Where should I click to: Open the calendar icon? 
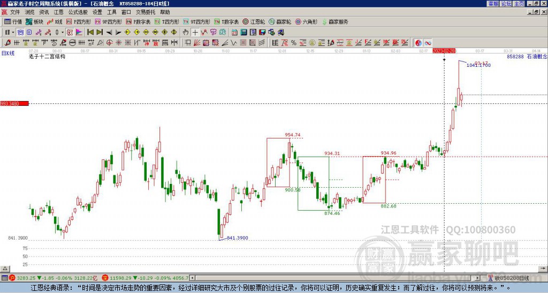[234, 33]
